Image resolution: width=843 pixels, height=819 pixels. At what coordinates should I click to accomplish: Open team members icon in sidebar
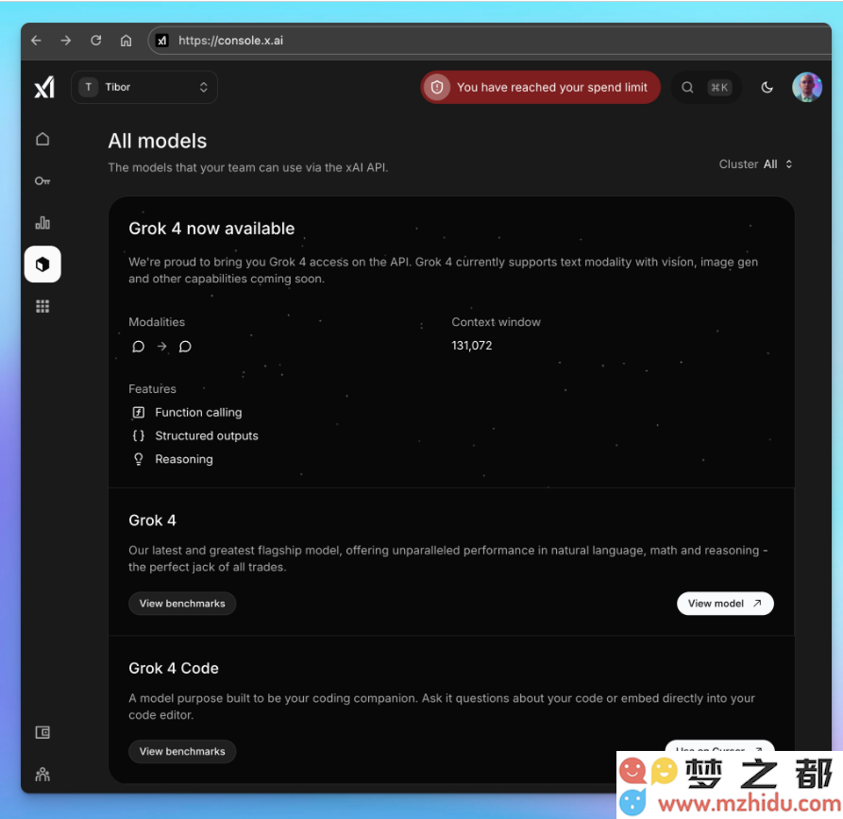tap(42, 775)
